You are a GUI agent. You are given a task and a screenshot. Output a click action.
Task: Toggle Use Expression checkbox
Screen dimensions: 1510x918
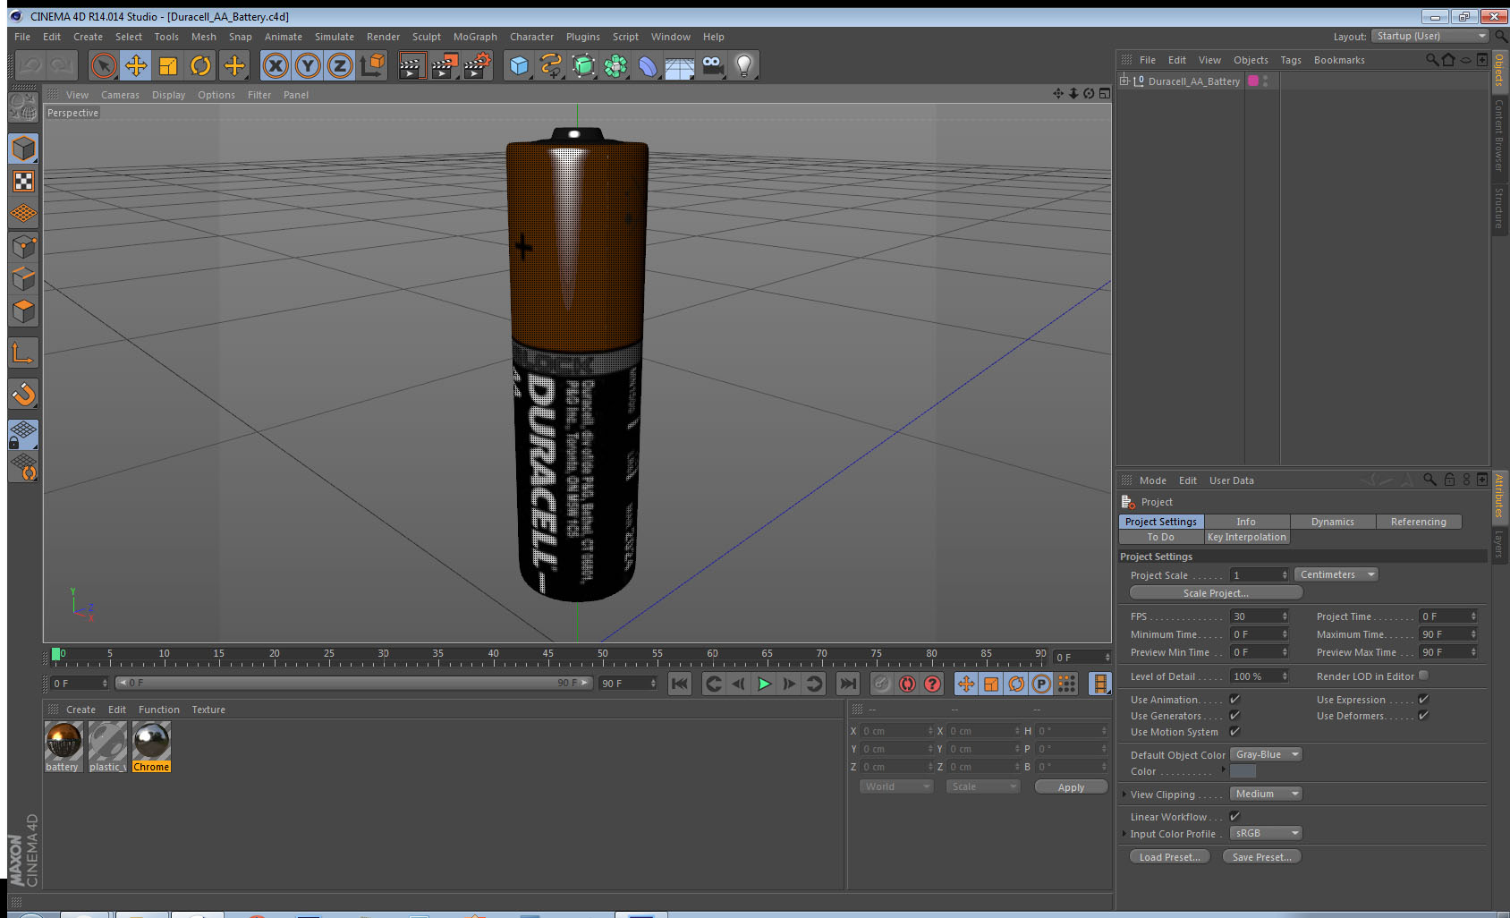(x=1423, y=699)
